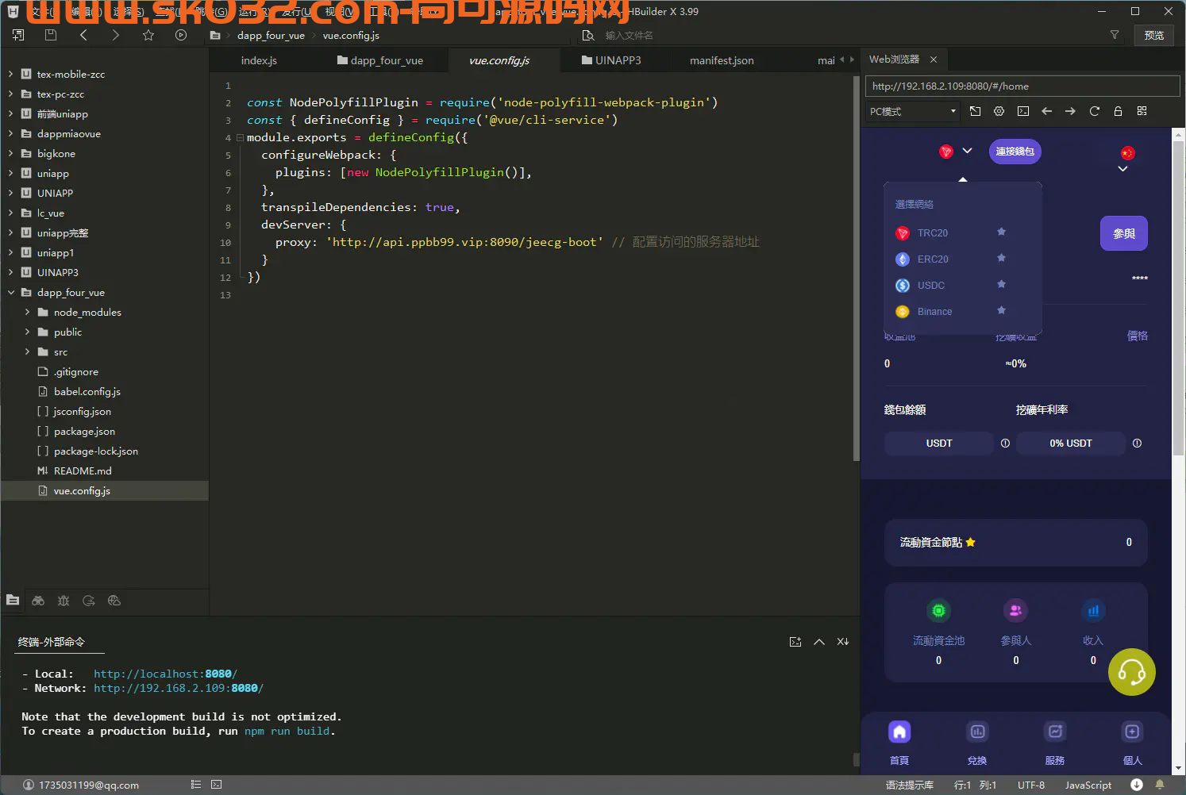The width and height of the screenshot is (1186, 795).
Task: Open the PC模式 device mode dropdown
Action: click(x=912, y=112)
